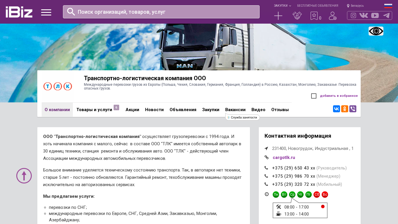Open favorites bookmark star icon
Viewport: 398px width, 224px height.
(314, 16)
